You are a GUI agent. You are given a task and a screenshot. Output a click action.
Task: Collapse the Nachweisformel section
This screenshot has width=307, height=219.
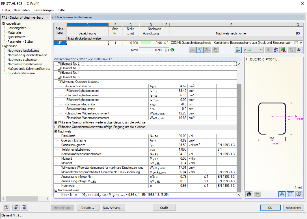coord(56,190)
